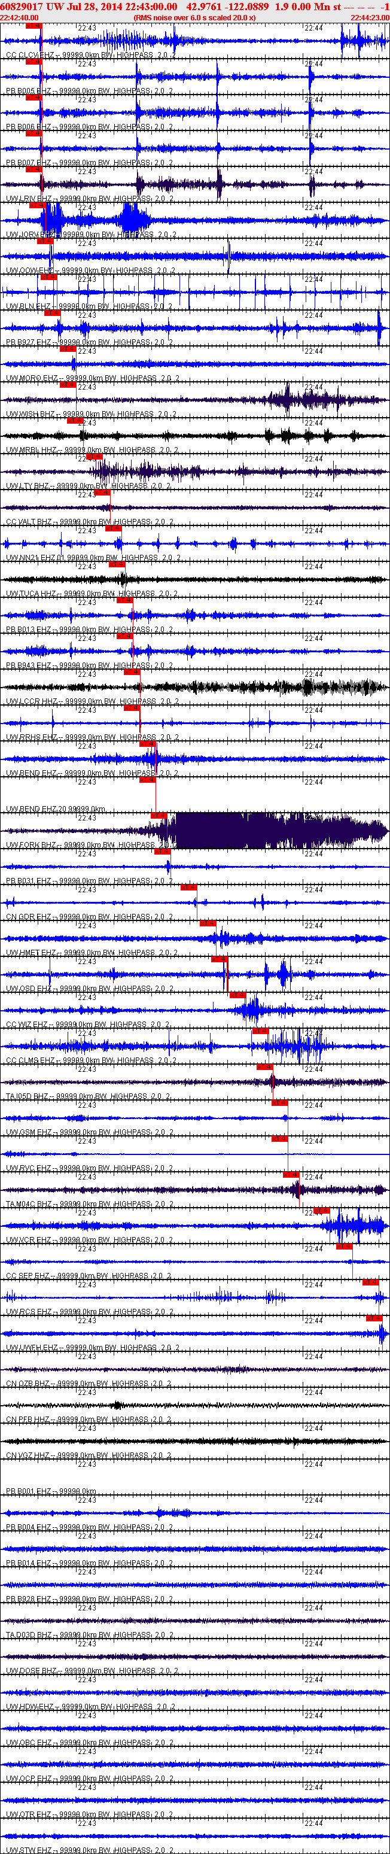The image size is (390, 1854).
Task: Click the 22:44:23.00 end time label
Action: pyautogui.click(x=370, y=18)
